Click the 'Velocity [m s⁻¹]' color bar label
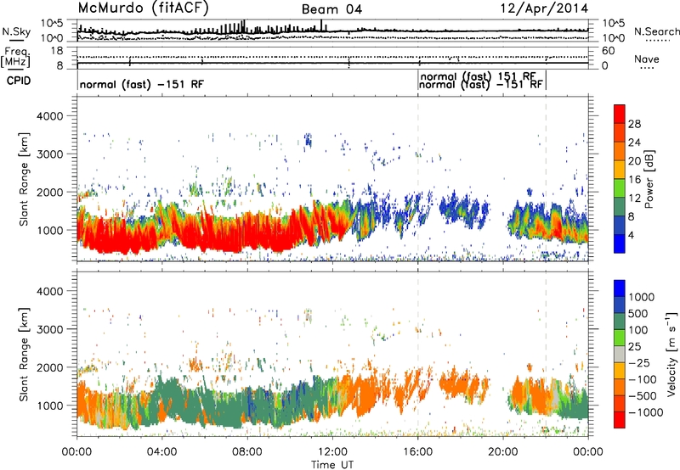Image resolution: width=680 pixels, height=470 pixels. click(671, 354)
